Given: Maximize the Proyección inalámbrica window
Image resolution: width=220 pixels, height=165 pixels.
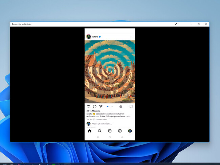Looking at the screenshot, I should (198, 24).
